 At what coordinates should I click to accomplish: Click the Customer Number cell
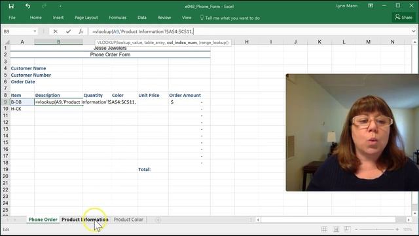click(x=31, y=75)
